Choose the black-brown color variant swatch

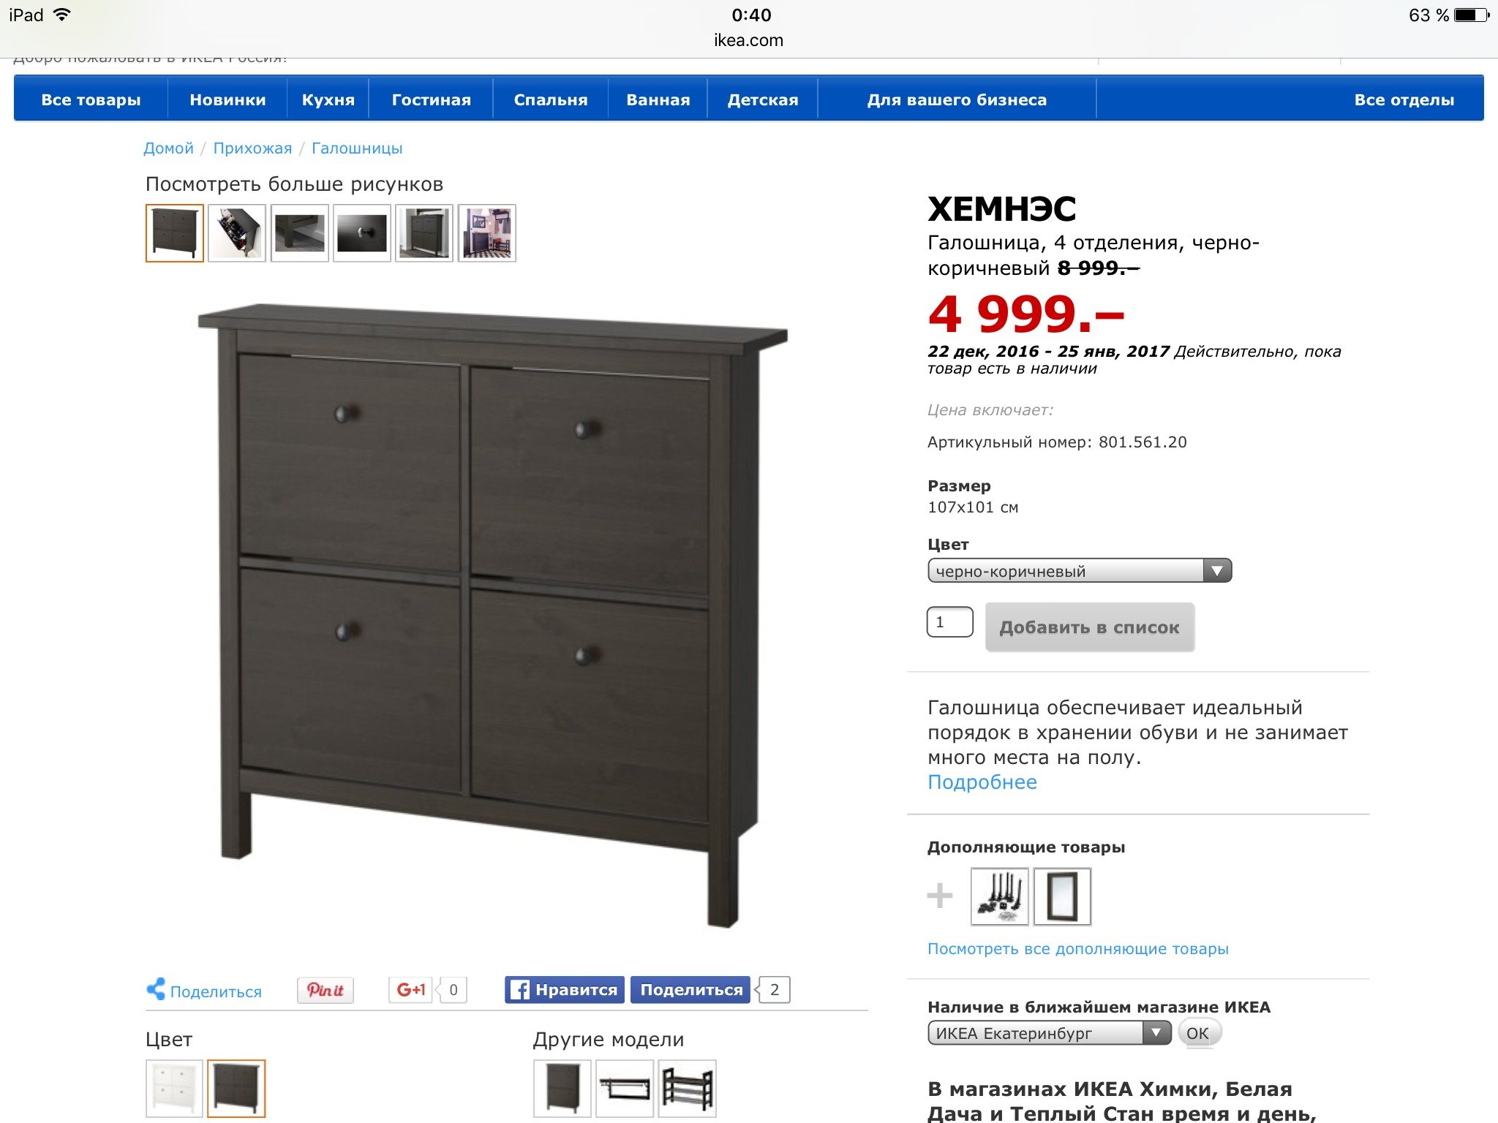(x=236, y=1089)
